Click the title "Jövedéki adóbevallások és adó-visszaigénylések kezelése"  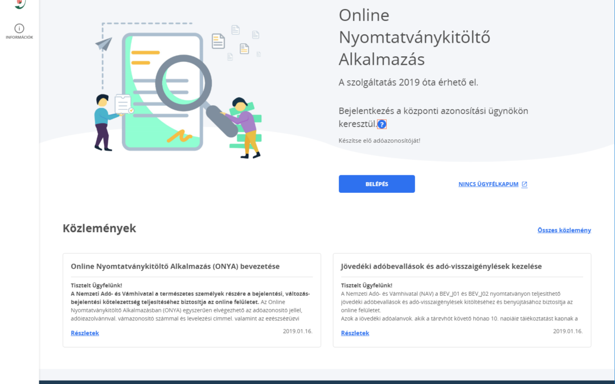pyautogui.click(x=441, y=266)
